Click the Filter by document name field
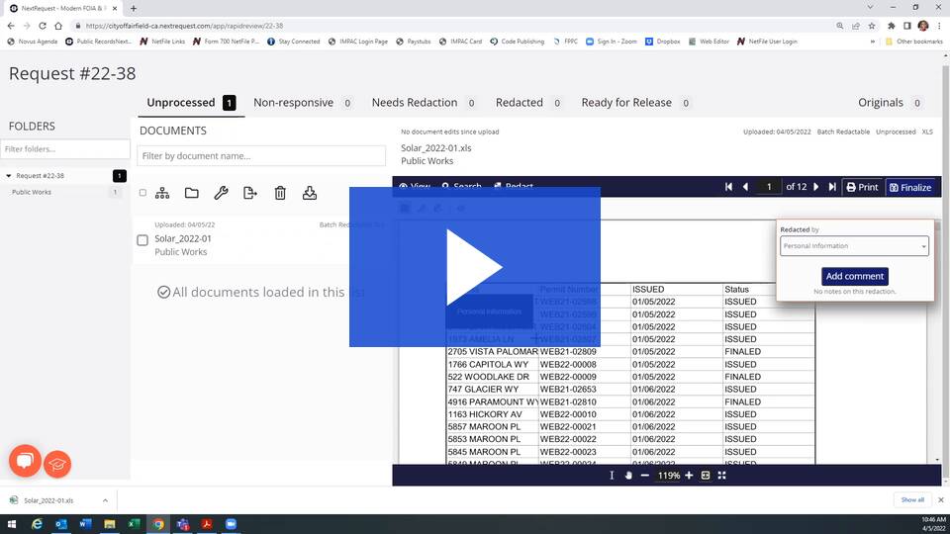950x534 pixels. click(x=261, y=155)
